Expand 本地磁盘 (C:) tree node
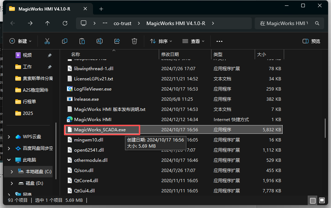 click(12, 172)
